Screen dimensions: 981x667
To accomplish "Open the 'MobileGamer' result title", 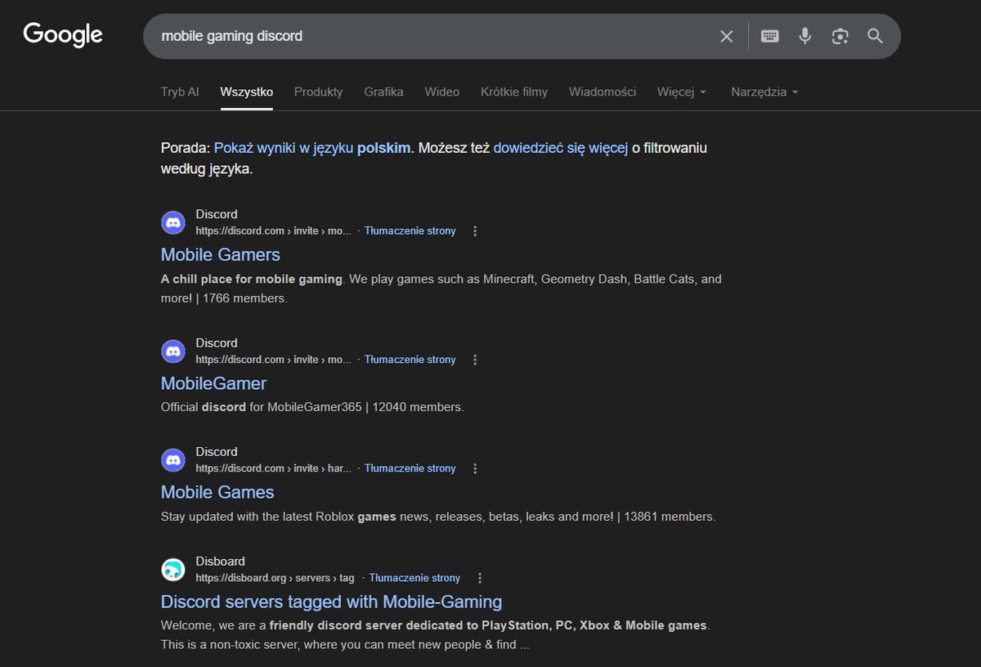I will point(213,383).
